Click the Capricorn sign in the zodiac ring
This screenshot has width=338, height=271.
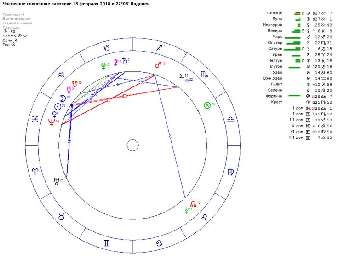click(107, 47)
